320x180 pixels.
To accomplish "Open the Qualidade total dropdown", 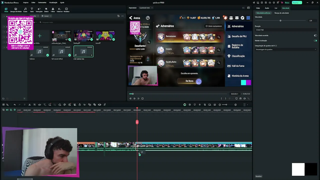I will click(146, 8).
